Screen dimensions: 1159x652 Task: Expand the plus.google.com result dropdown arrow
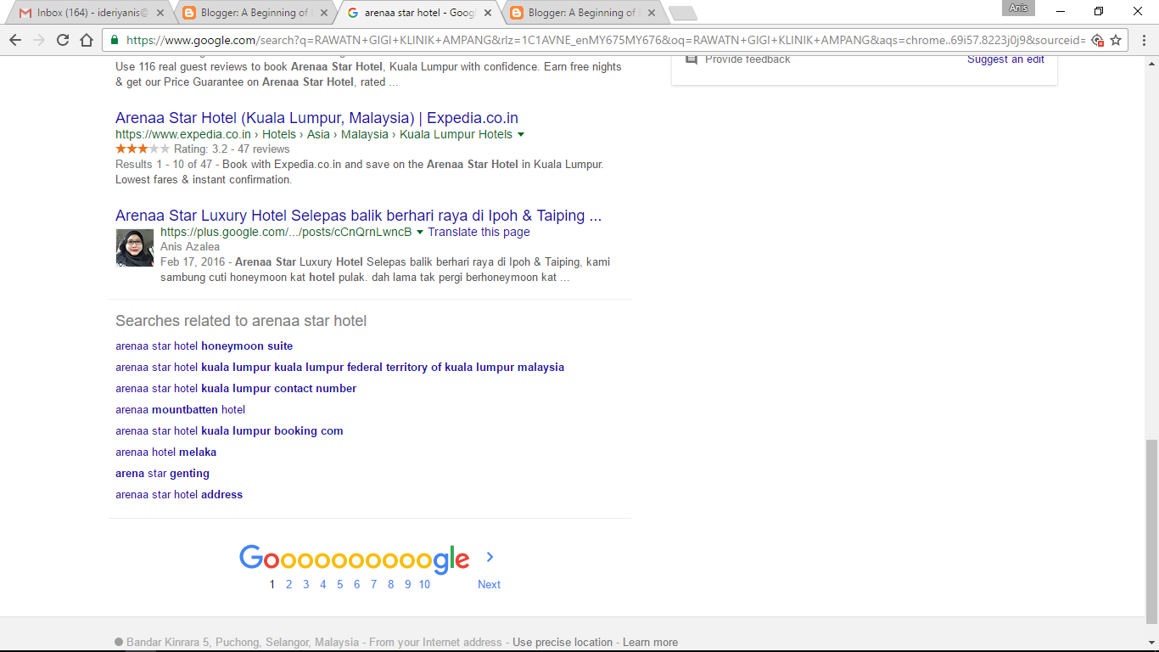click(420, 233)
